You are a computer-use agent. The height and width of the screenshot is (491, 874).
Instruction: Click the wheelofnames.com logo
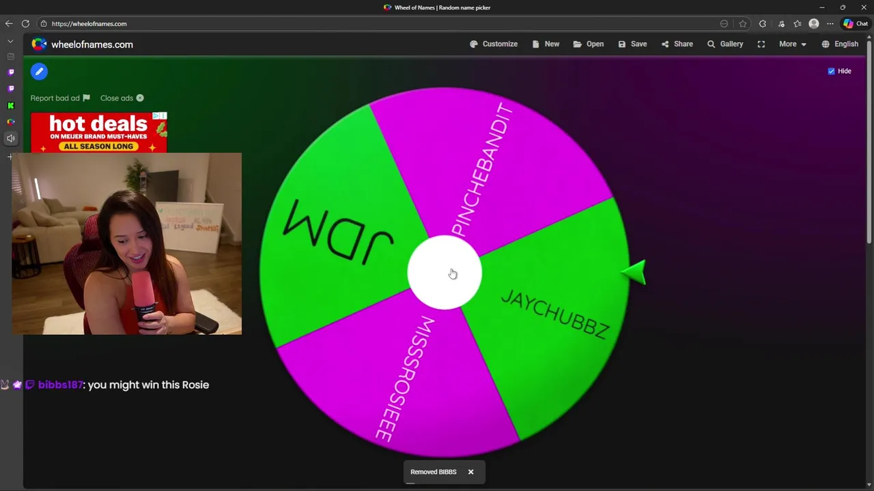coord(82,44)
